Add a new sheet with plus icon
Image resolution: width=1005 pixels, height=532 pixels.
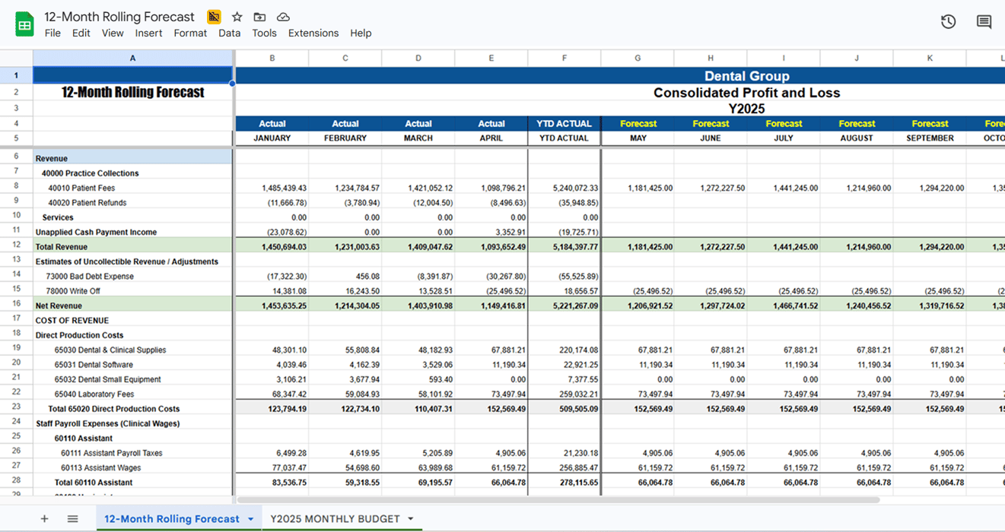44,518
